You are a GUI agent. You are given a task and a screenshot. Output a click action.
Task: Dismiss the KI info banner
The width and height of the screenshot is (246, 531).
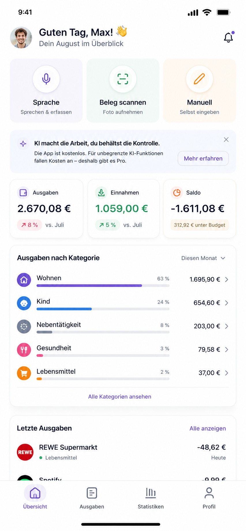coord(226,139)
